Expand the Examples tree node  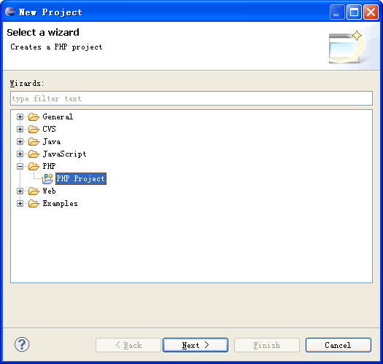click(20, 204)
